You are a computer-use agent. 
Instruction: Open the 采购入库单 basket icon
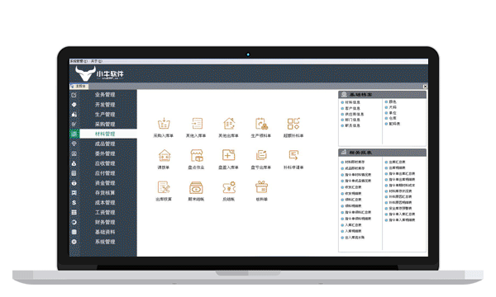164,124
